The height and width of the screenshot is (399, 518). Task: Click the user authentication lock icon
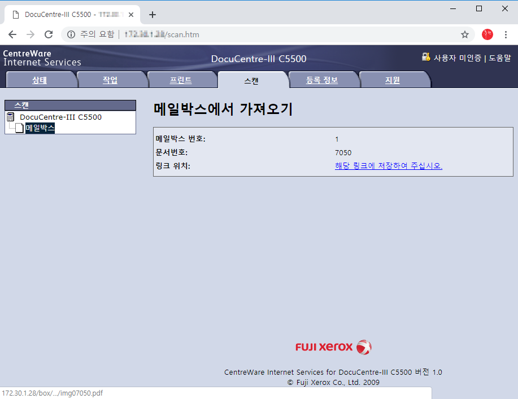(426, 57)
